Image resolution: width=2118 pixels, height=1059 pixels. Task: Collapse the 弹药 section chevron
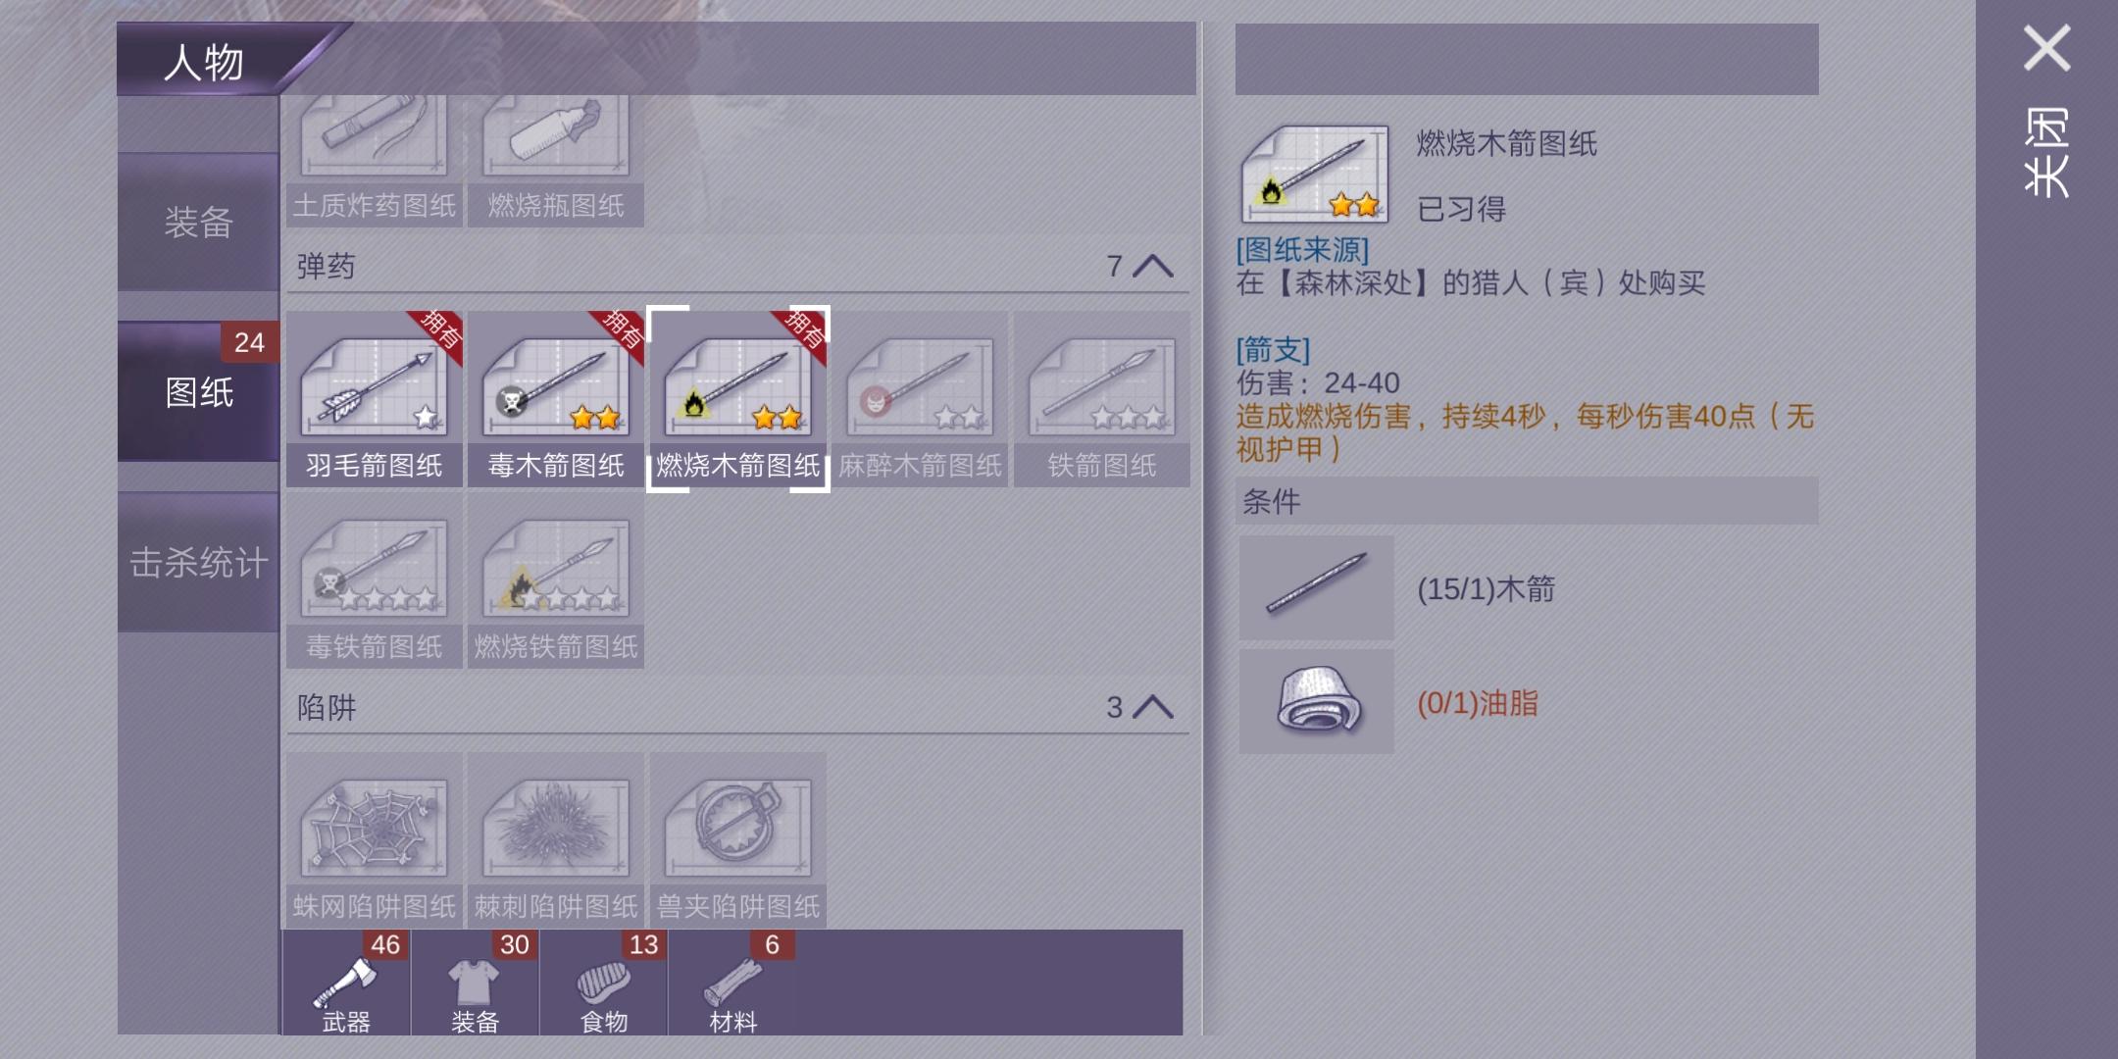(1153, 266)
